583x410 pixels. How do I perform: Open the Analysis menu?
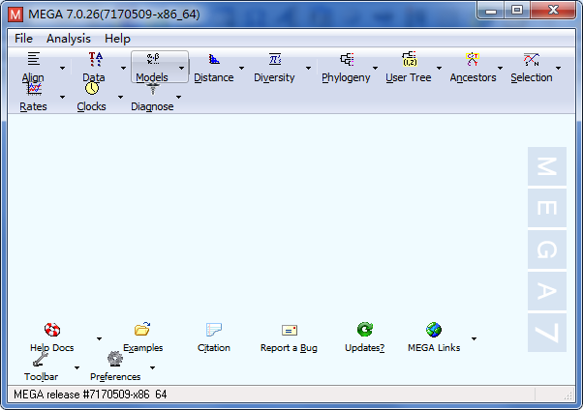point(69,39)
